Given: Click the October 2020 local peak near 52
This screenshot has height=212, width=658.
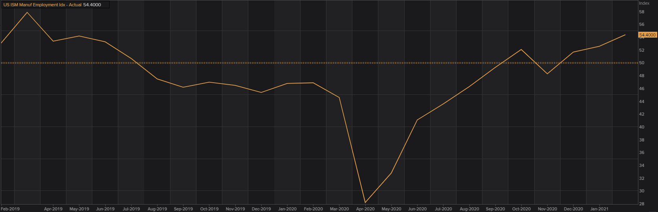Looking at the screenshot, I should tap(521, 49).
